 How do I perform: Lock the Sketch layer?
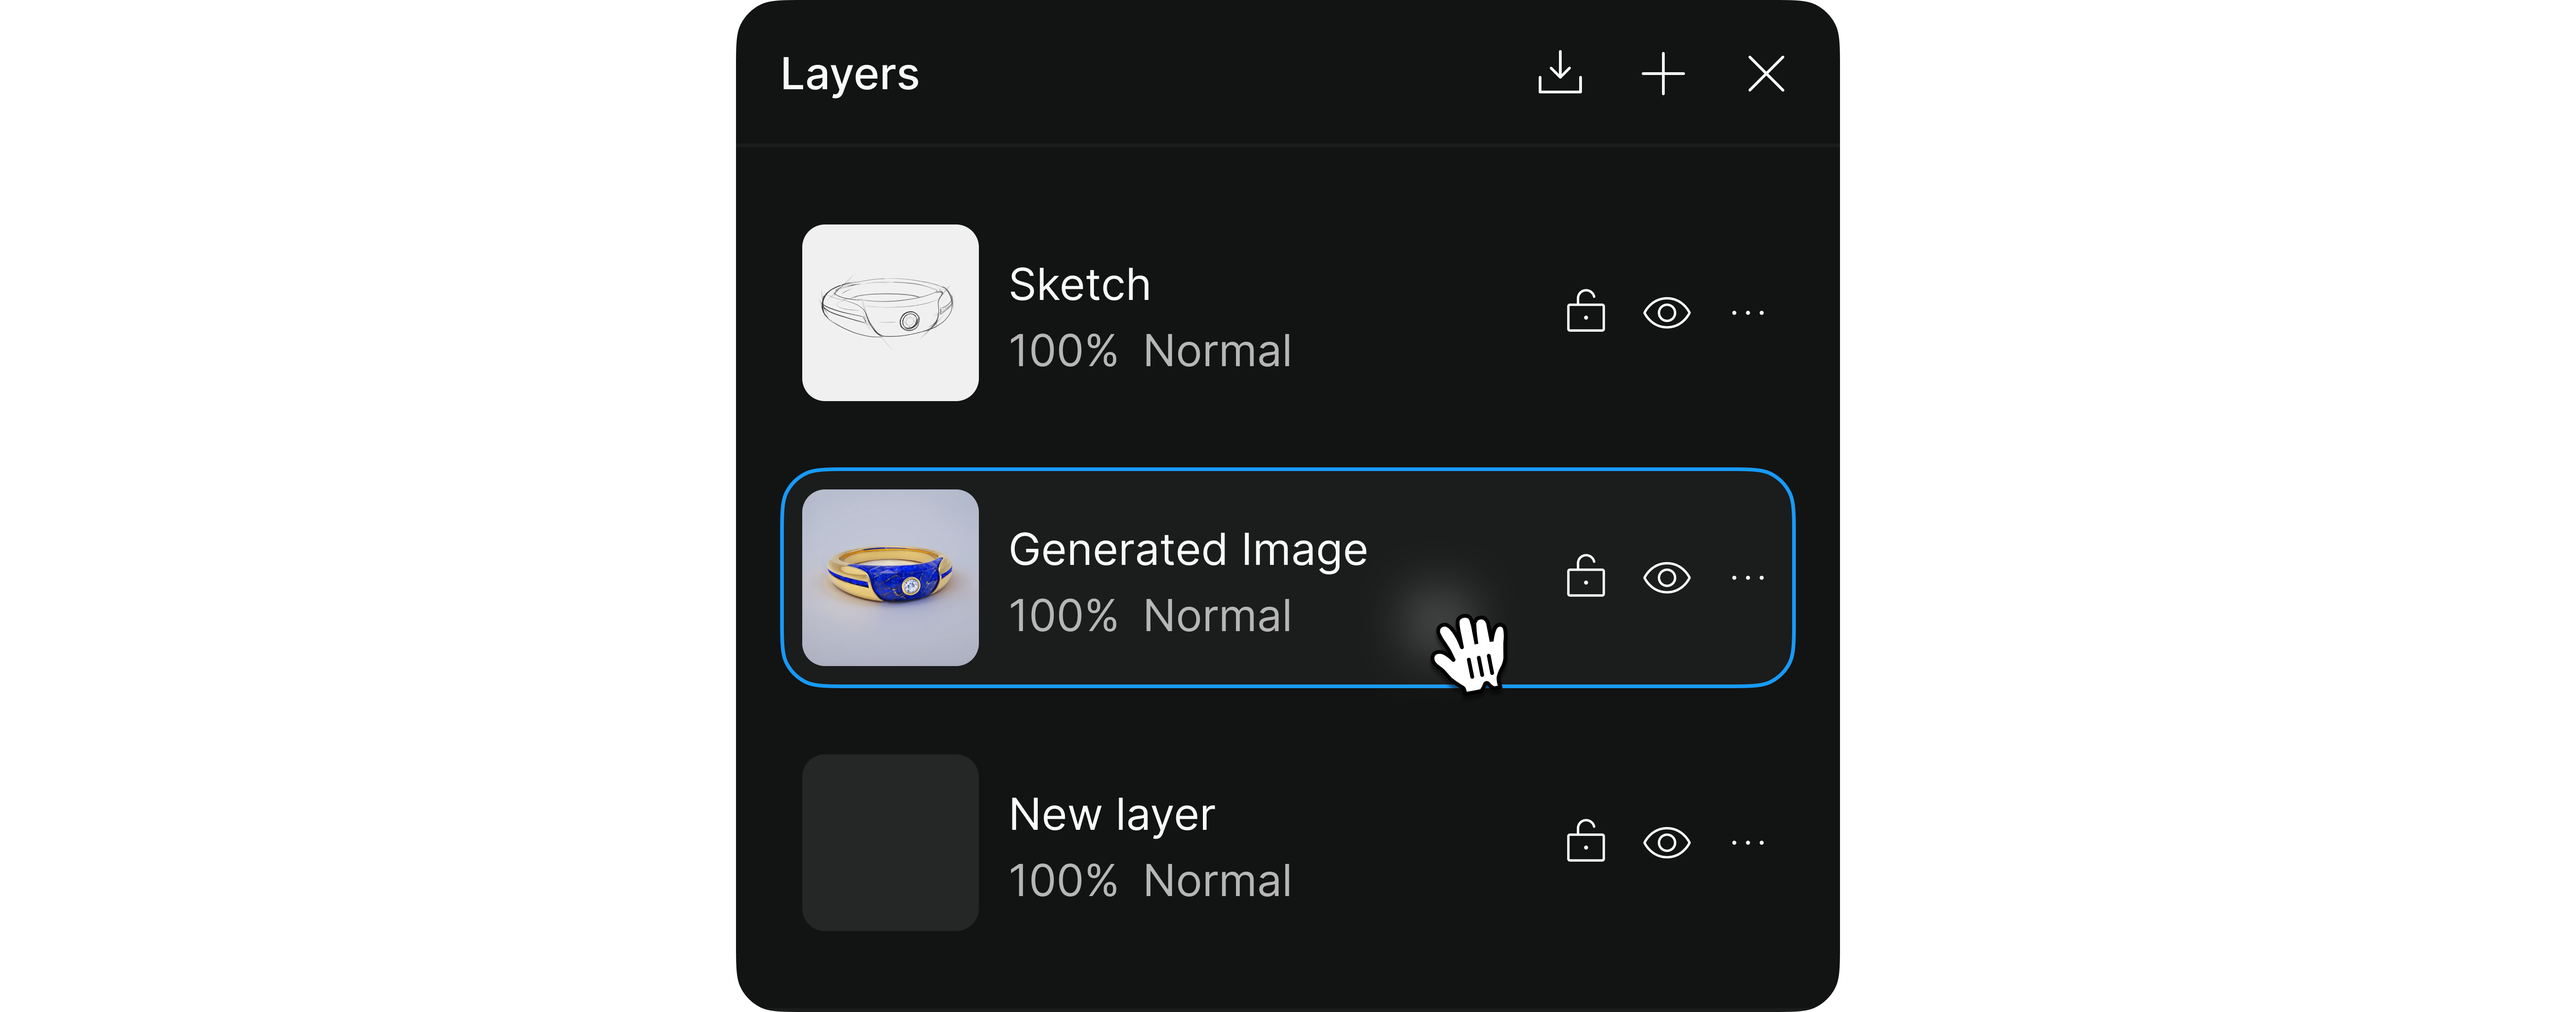[x=1586, y=312]
